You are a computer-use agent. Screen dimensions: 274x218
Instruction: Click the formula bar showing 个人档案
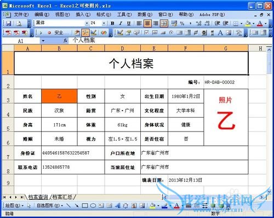(x=170, y=41)
